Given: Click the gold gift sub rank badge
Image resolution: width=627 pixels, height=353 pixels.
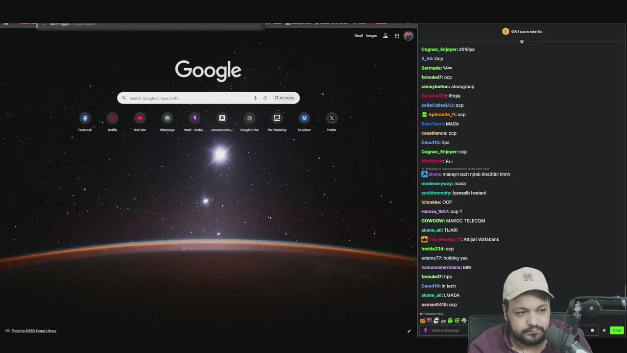Looking at the screenshot, I should pos(506,31).
